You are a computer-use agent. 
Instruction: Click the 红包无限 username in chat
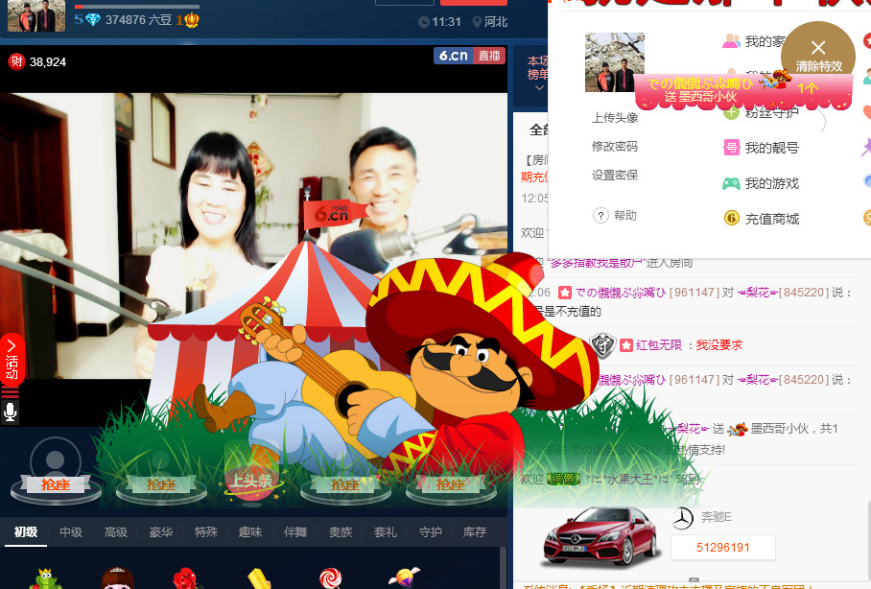[659, 345]
